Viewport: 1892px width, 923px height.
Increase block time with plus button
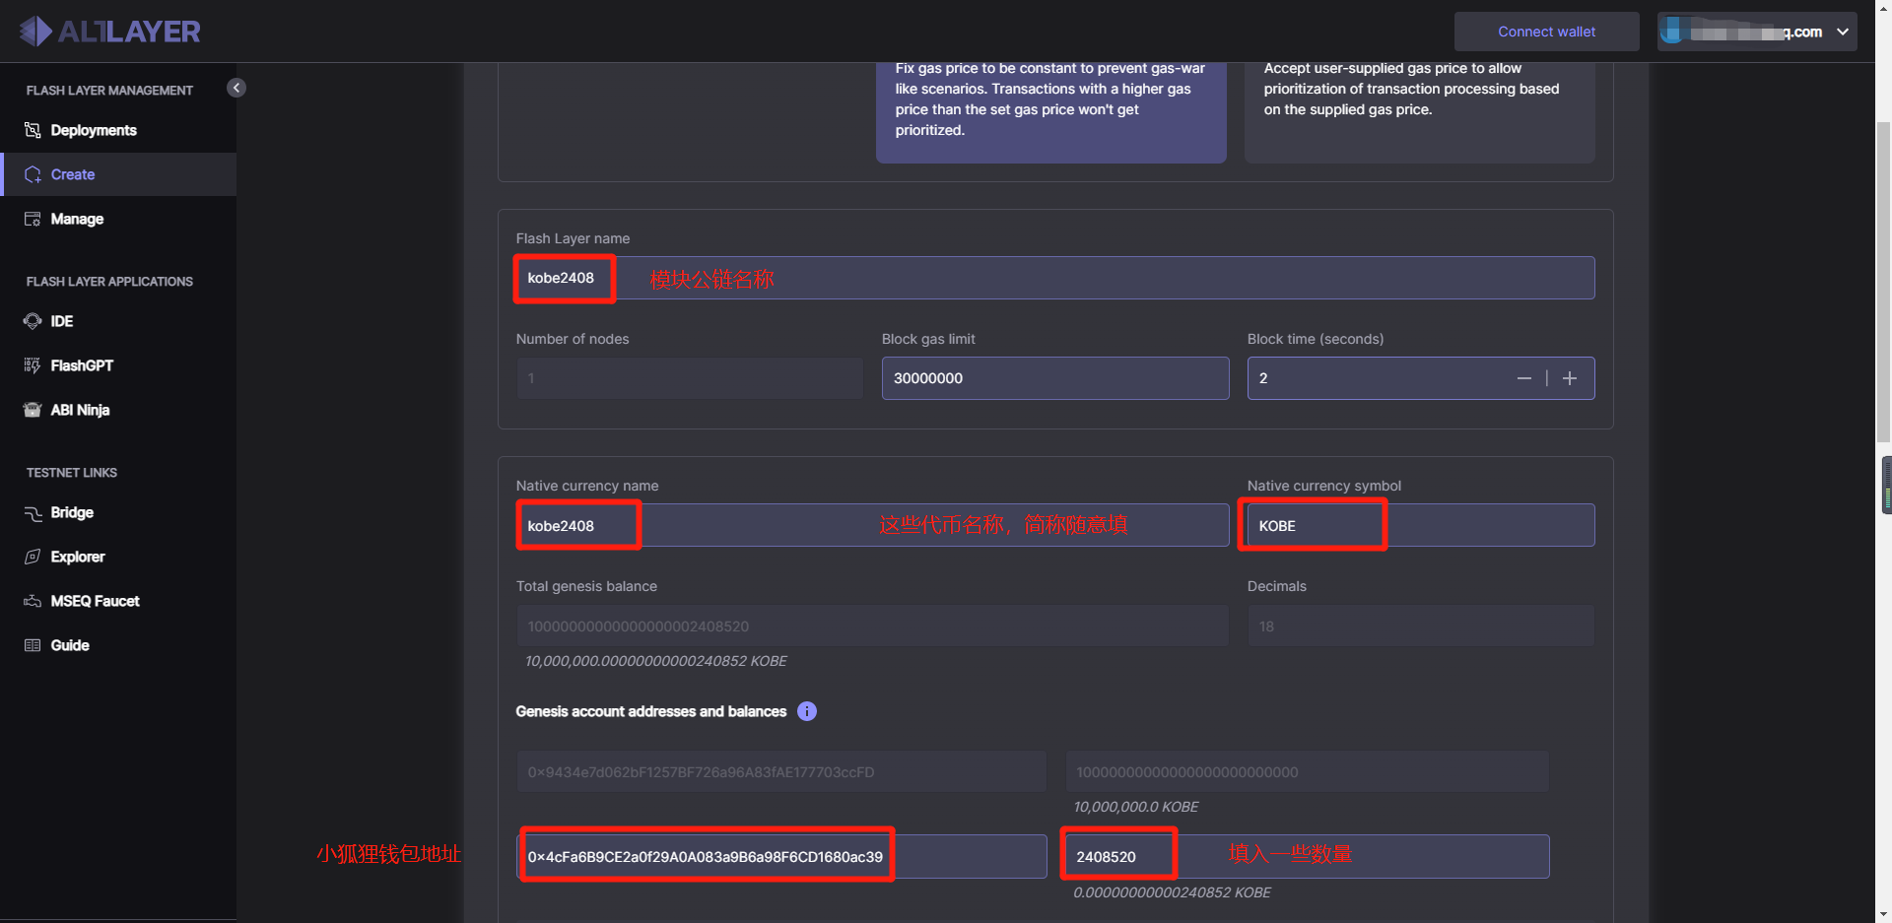click(x=1570, y=378)
